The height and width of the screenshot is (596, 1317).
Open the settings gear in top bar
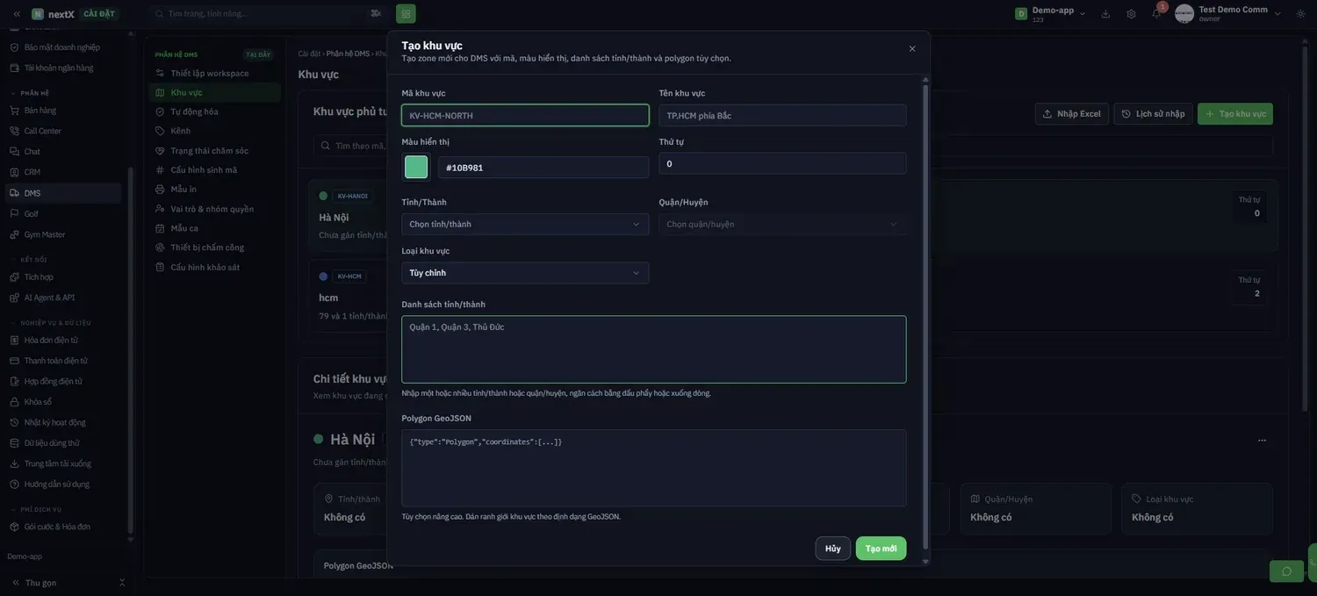(x=1131, y=13)
